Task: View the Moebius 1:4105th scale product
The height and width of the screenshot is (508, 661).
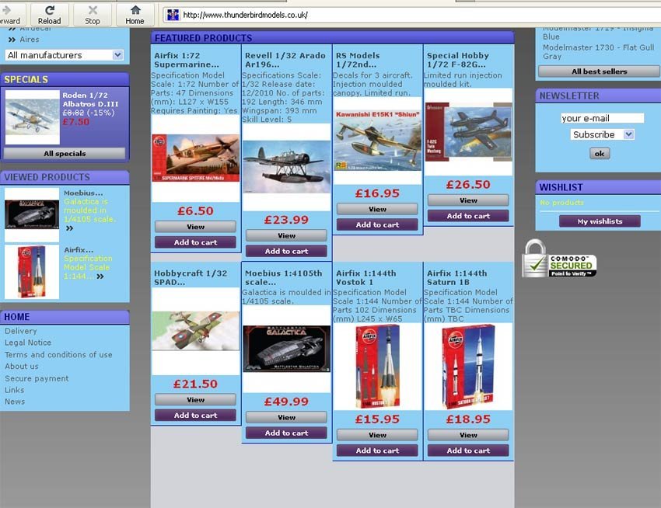Action: coord(287,417)
